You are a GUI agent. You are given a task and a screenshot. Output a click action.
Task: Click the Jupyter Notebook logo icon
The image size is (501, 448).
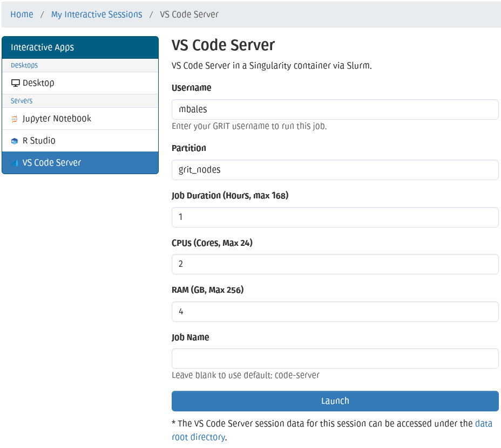point(15,119)
